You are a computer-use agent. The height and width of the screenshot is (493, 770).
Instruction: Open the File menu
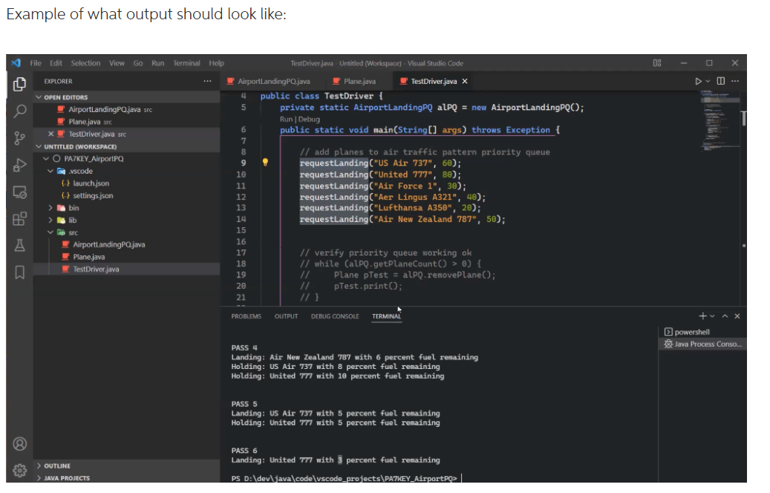coord(36,63)
